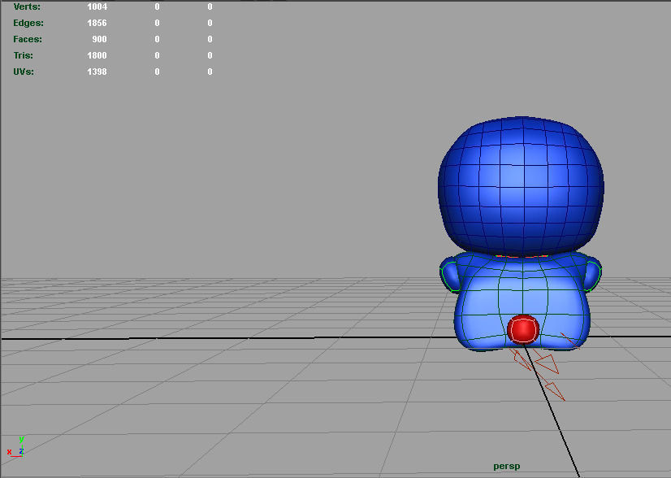Click the Edges count value 1856
The height and width of the screenshot is (478, 671).
click(x=97, y=23)
